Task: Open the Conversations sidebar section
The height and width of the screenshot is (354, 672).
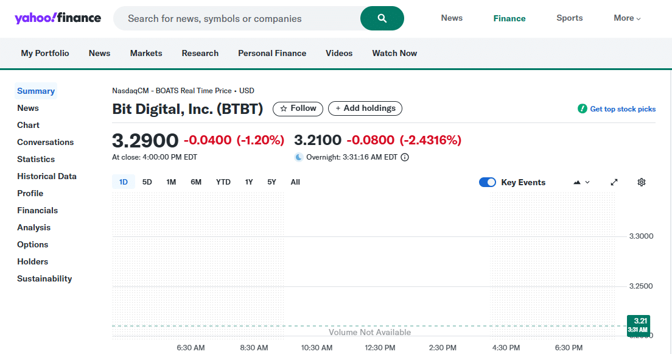Action: 46,142
